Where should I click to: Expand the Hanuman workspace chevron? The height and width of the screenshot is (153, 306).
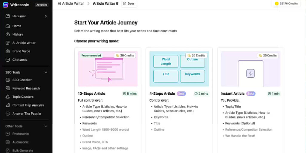point(46,16)
